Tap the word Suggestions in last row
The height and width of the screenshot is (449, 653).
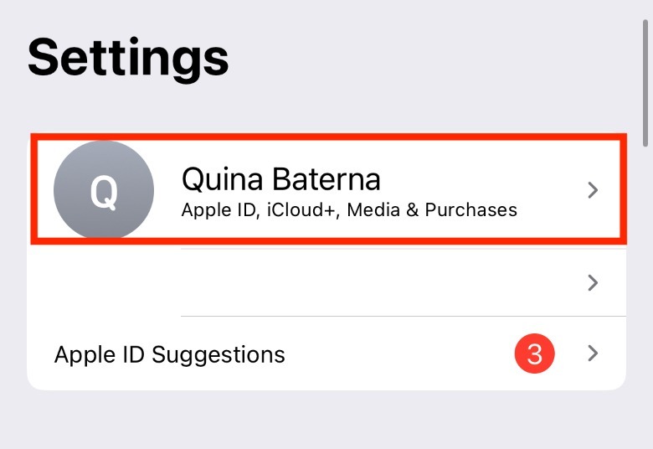pyautogui.click(x=219, y=354)
